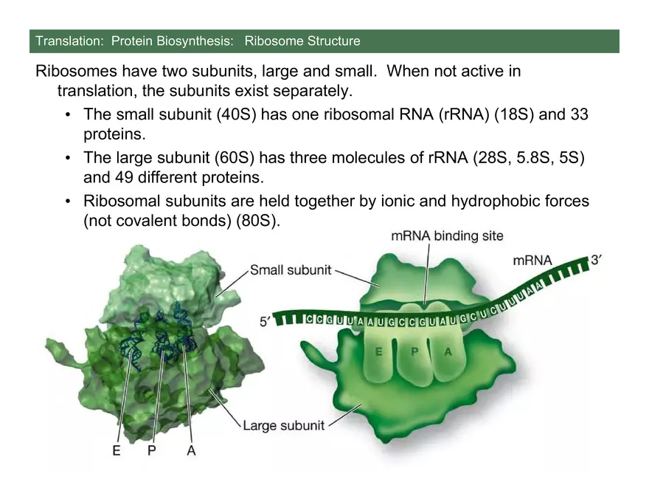Select the mRNA binding site label
The height and width of the screenshot is (502, 649).
click(446, 235)
